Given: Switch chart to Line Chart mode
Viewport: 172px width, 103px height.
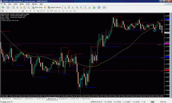Looking at the screenshot, I should [73, 7].
